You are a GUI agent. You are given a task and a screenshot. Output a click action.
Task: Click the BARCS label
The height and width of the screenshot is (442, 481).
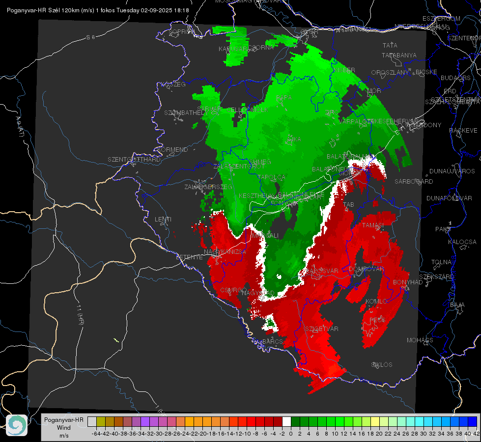[x=272, y=341]
